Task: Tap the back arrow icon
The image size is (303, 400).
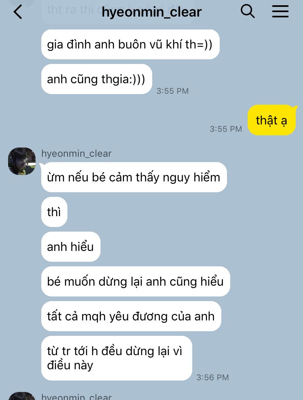Action: pos(18,12)
